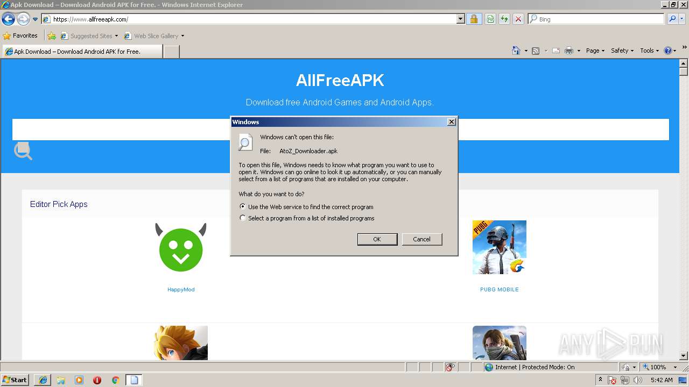689x387 pixels.
Task: Close the Windows dialog with X
Action: point(452,122)
